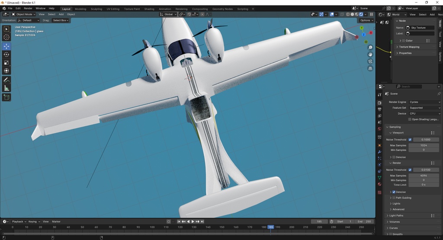443x240 pixels.
Task: Adjust the Render Max Samples field
Action: [424, 176]
